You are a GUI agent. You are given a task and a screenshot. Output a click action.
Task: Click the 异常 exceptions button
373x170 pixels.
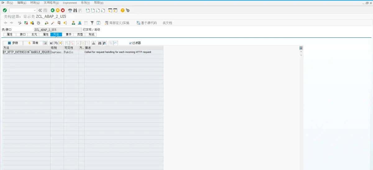33,43
